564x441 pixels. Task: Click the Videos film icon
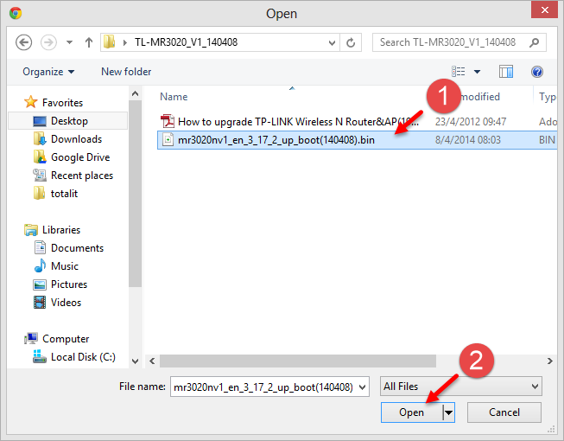coord(40,303)
